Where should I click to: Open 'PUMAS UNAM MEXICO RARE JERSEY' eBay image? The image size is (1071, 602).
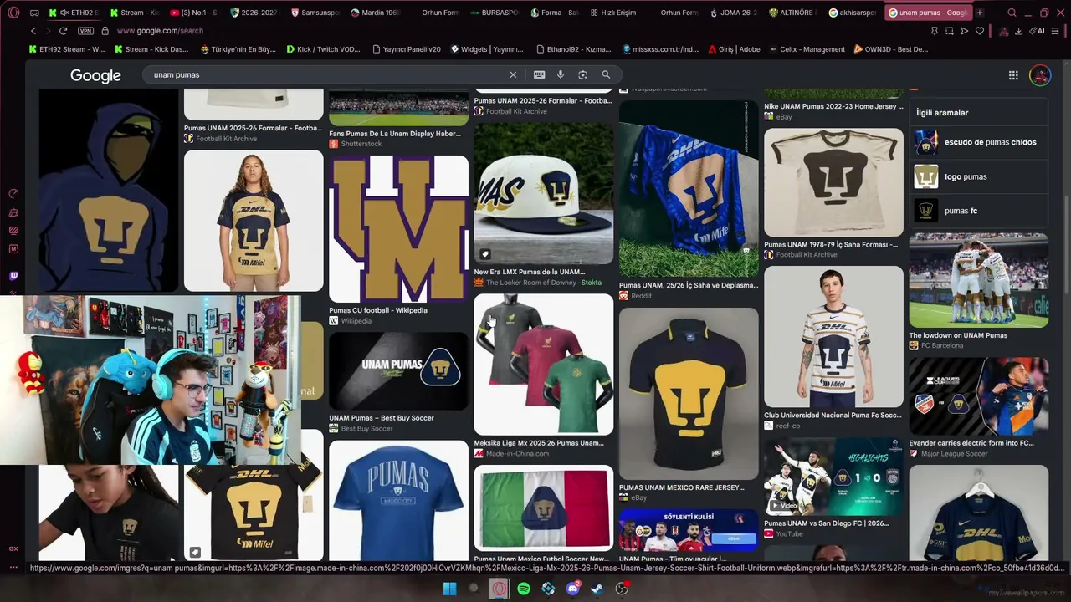689,393
